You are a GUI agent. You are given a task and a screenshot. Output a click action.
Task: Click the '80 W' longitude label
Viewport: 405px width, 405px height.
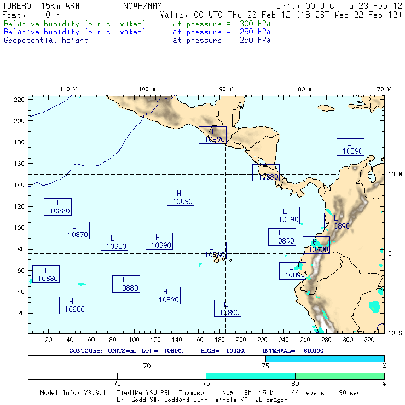pos(304,89)
